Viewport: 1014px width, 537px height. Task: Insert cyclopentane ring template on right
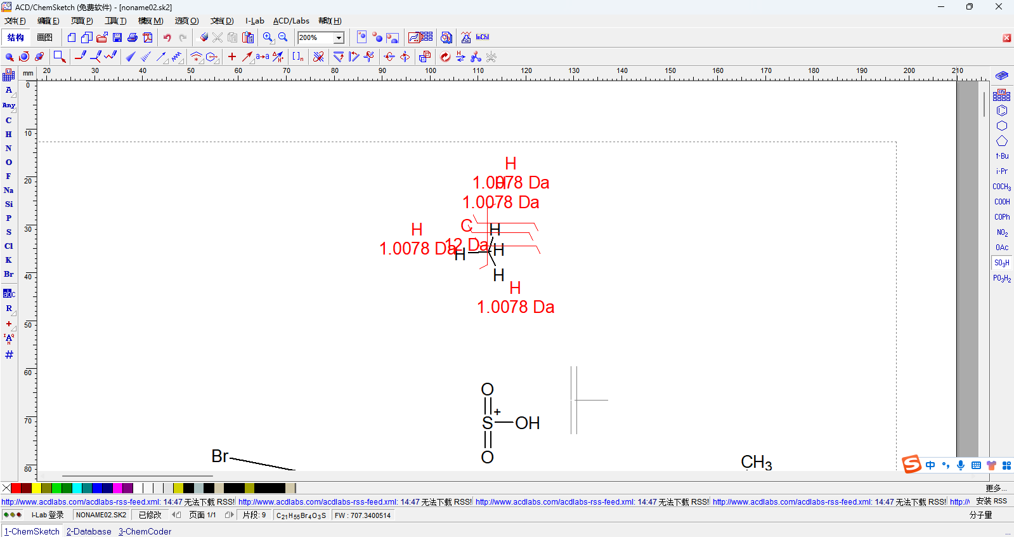pyautogui.click(x=1002, y=141)
